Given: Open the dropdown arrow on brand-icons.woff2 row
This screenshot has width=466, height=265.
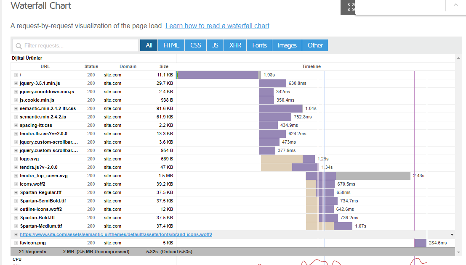Looking at the screenshot, I should [452, 235].
